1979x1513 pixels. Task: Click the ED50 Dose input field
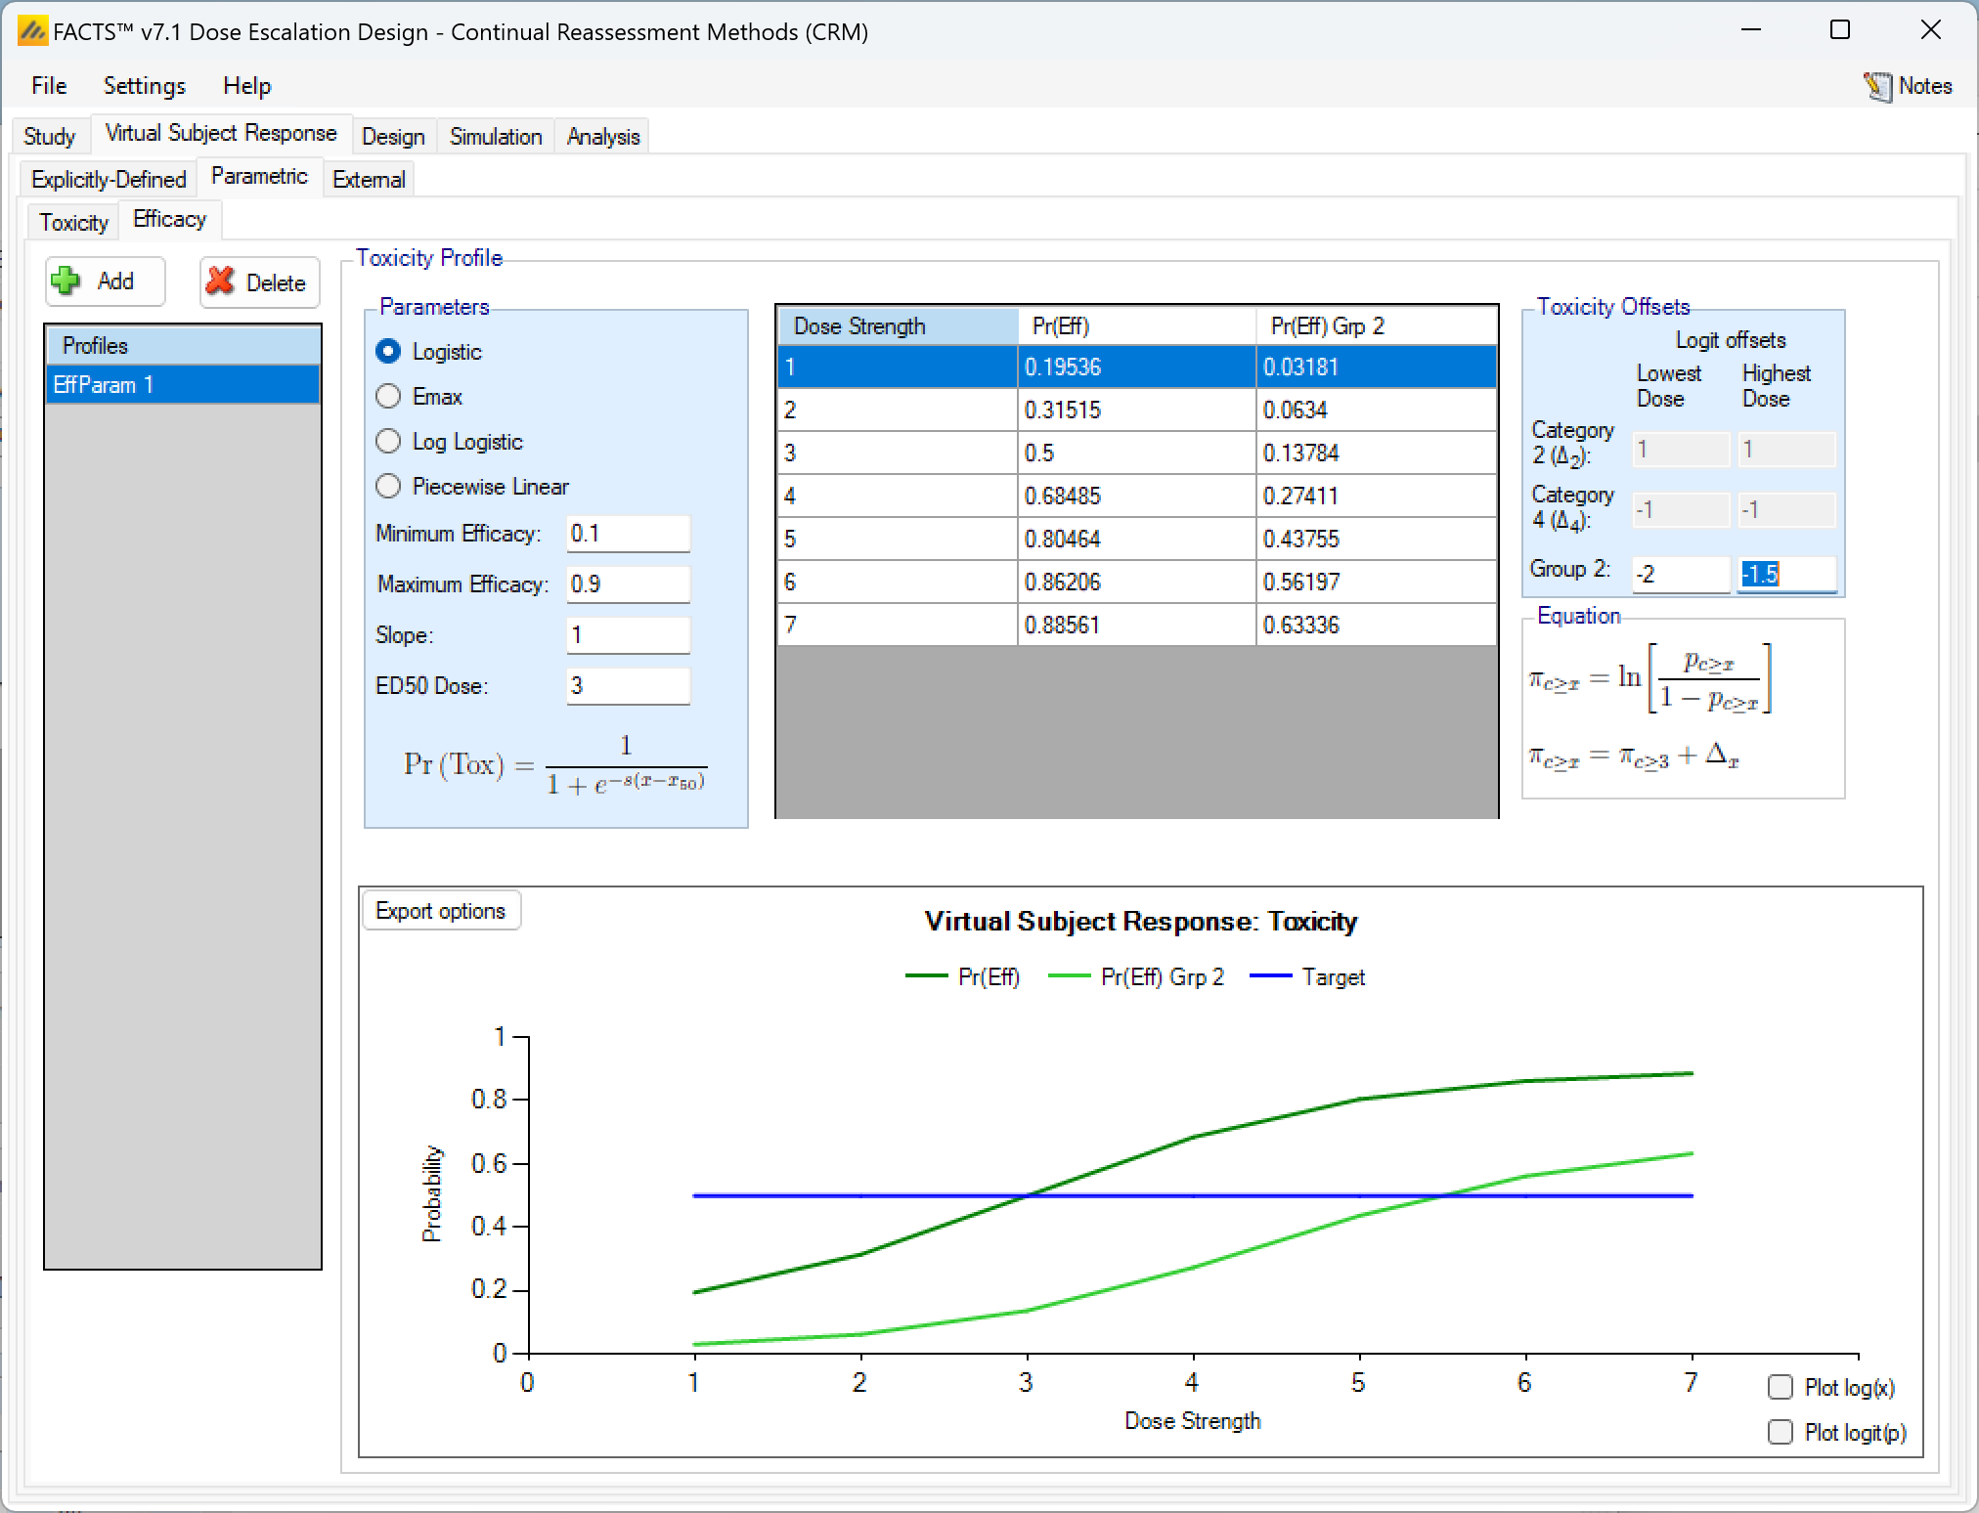click(x=628, y=686)
